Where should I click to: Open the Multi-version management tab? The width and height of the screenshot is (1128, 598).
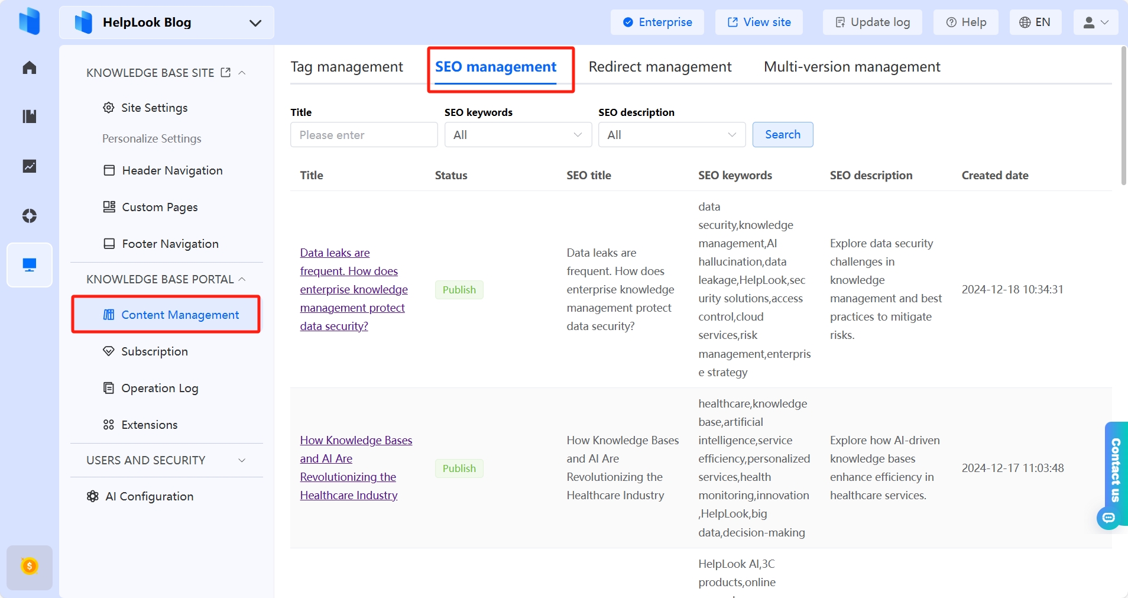pyautogui.click(x=851, y=67)
